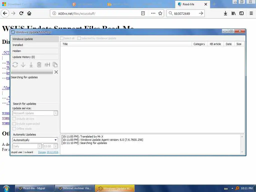The width and height of the screenshot is (256, 192).
Task: Click the download updates arrow icon
Action: coord(23,65)
